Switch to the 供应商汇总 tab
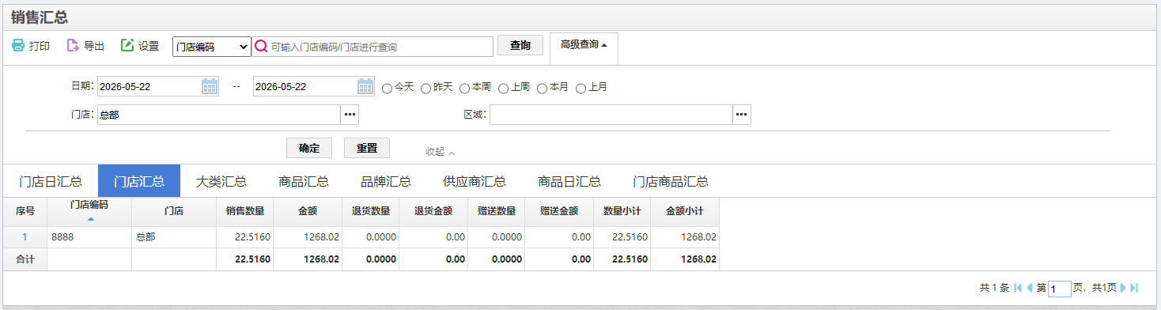Screen dimensions: 1161x310 (x=475, y=181)
